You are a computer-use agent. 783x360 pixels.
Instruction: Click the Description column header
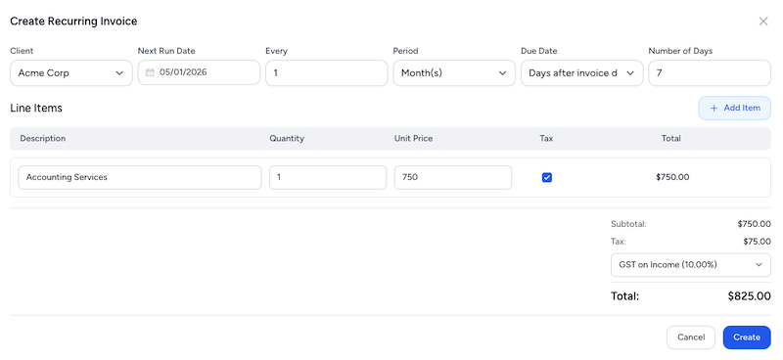42,138
